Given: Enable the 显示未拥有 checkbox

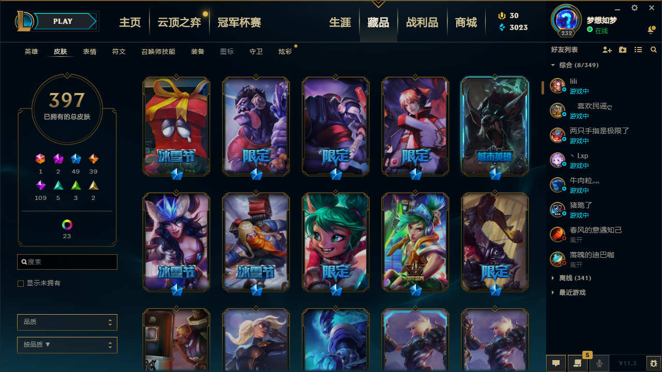Looking at the screenshot, I should coord(21,284).
